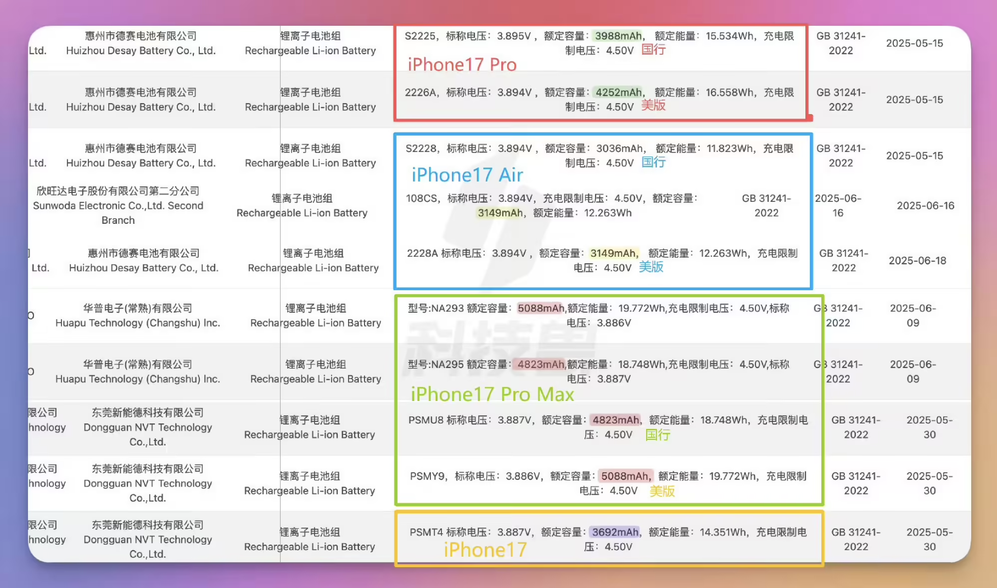Click GB 31241-2022 standard in PSMT4 row
This screenshot has width=997, height=588.
[856, 539]
